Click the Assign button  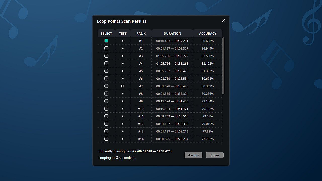tap(193, 155)
